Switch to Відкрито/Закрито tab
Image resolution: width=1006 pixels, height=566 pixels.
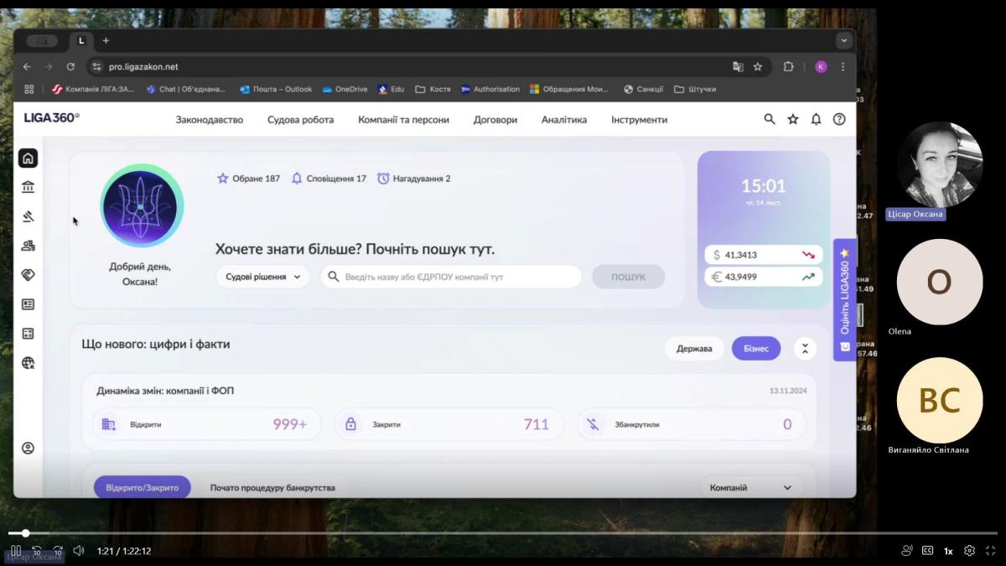[x=143, y=487]
